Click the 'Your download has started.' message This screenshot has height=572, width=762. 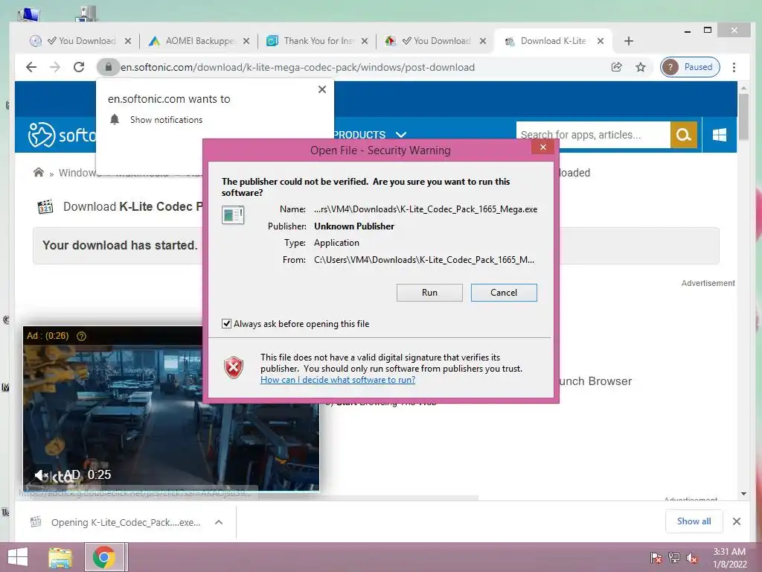point(120,245)
